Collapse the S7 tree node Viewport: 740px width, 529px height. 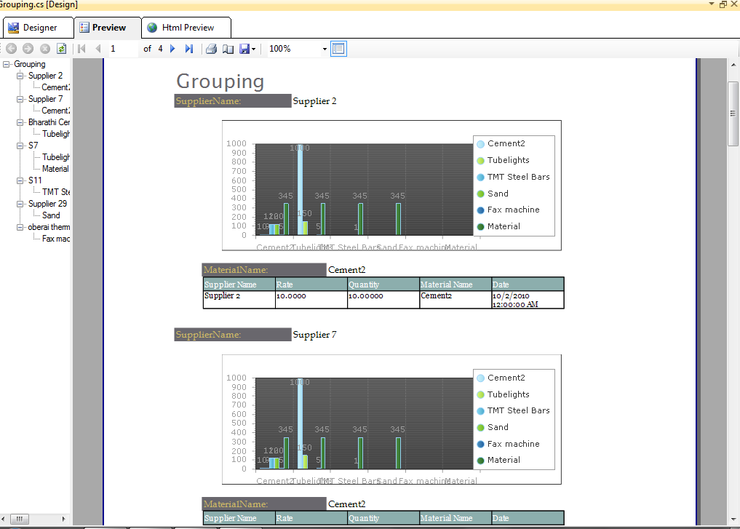(x=20, y=146)
